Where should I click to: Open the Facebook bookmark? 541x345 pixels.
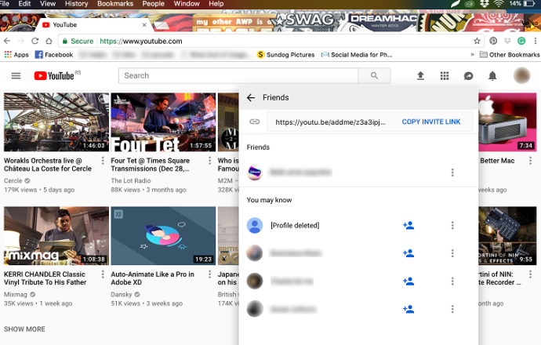[x=54, y=55]
